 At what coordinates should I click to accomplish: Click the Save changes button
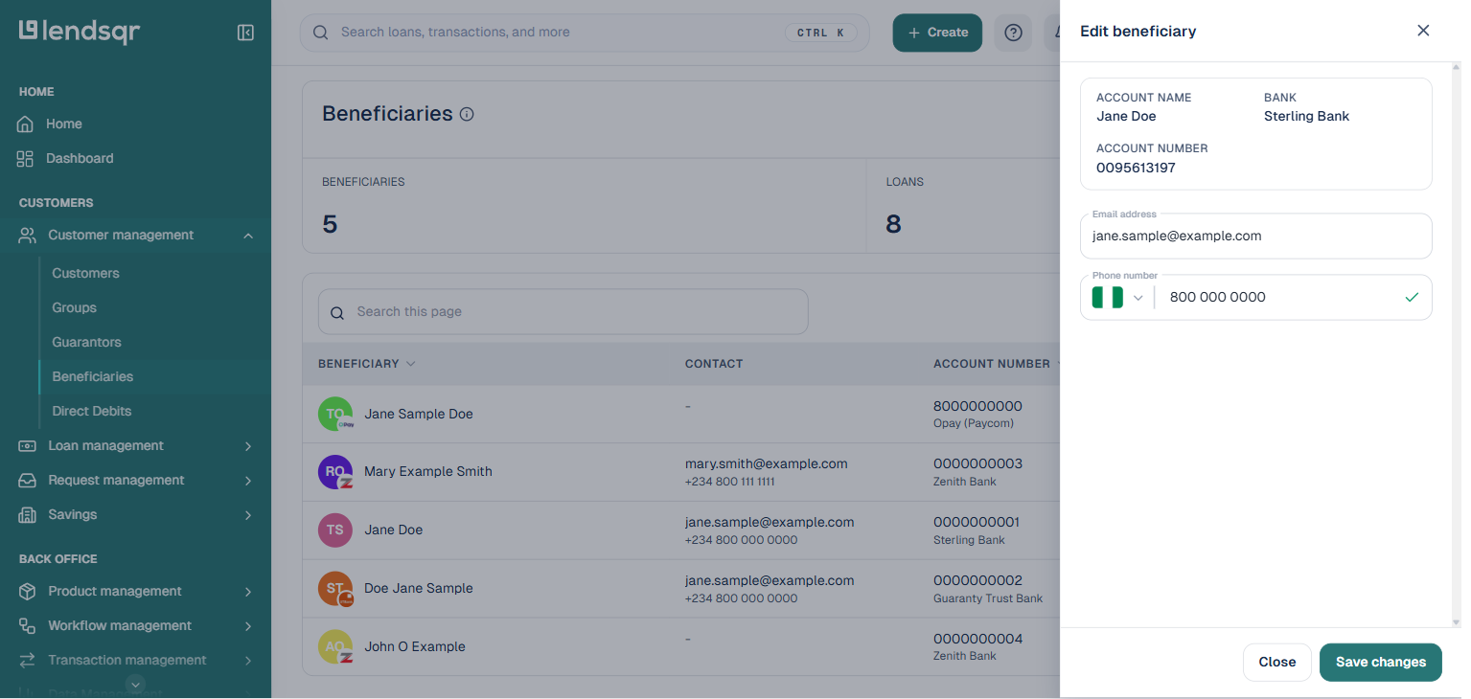(1381, 662)
